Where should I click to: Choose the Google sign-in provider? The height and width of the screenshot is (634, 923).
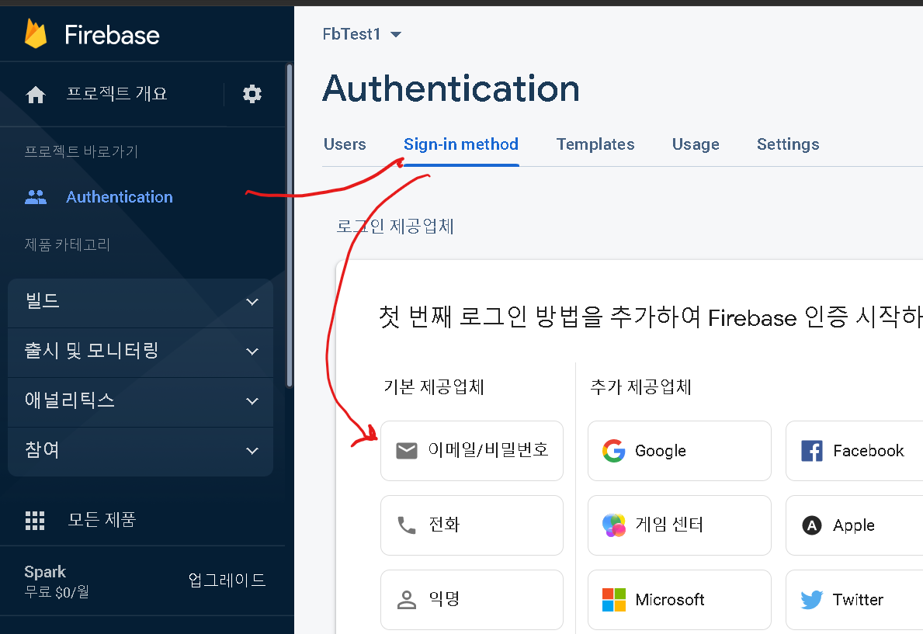point(679,451)
